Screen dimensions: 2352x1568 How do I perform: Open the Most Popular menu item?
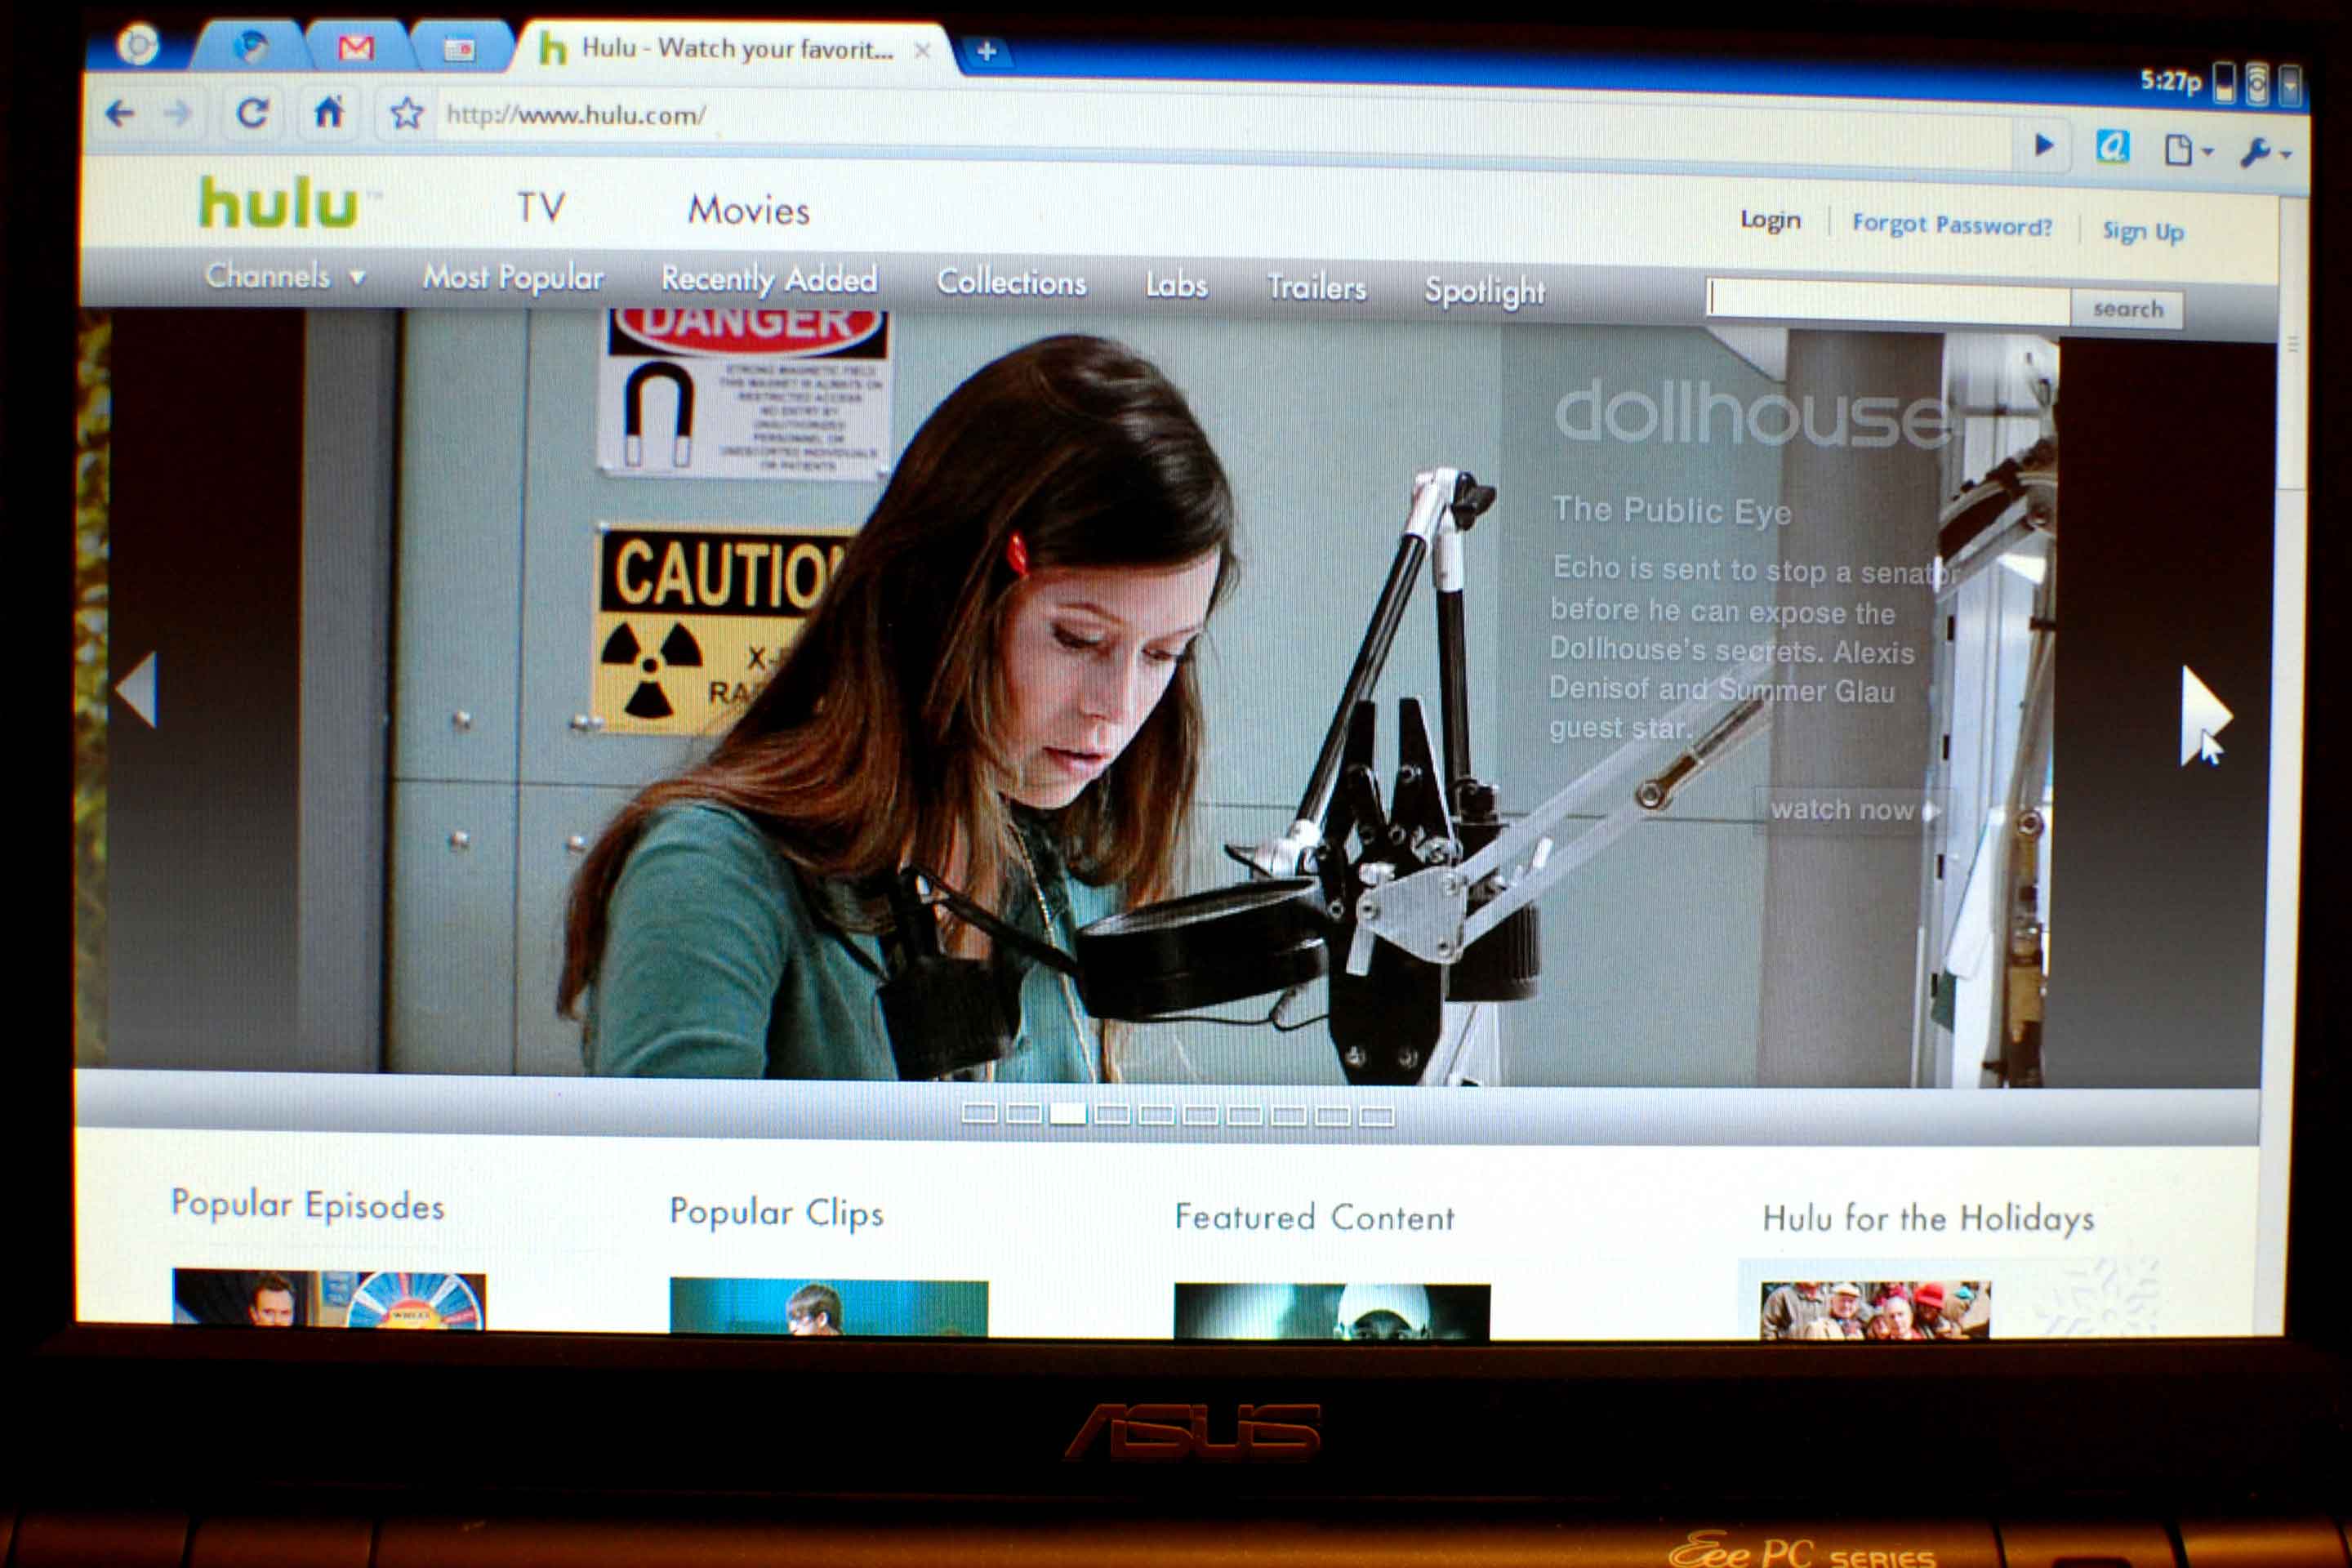point(513,277)
